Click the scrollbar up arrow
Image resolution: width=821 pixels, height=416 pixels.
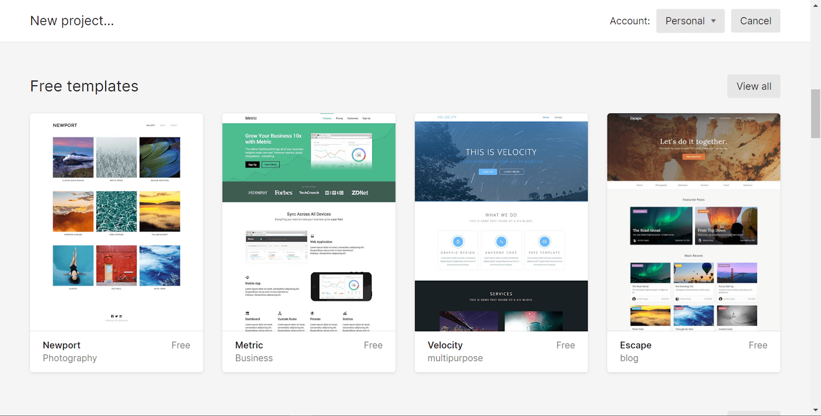(815, 5)
